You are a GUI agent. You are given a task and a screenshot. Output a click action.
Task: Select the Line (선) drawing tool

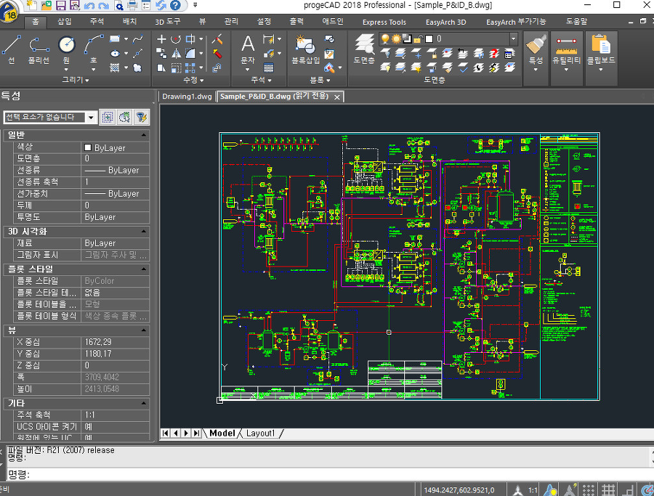pyautogui.click(x=11, y=49)
